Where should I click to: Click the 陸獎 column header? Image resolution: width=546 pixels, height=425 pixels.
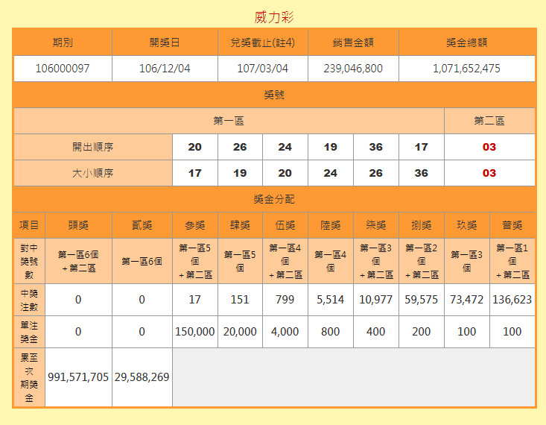(x=331, y=225)
